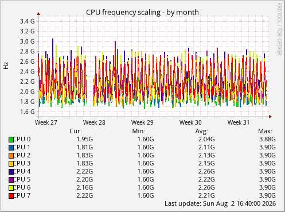The width and height of the screenshot is (285, 212).
Task: Click the '3.4 G' y-axis label
Action: pyautogui.click(x=28, y=21)
